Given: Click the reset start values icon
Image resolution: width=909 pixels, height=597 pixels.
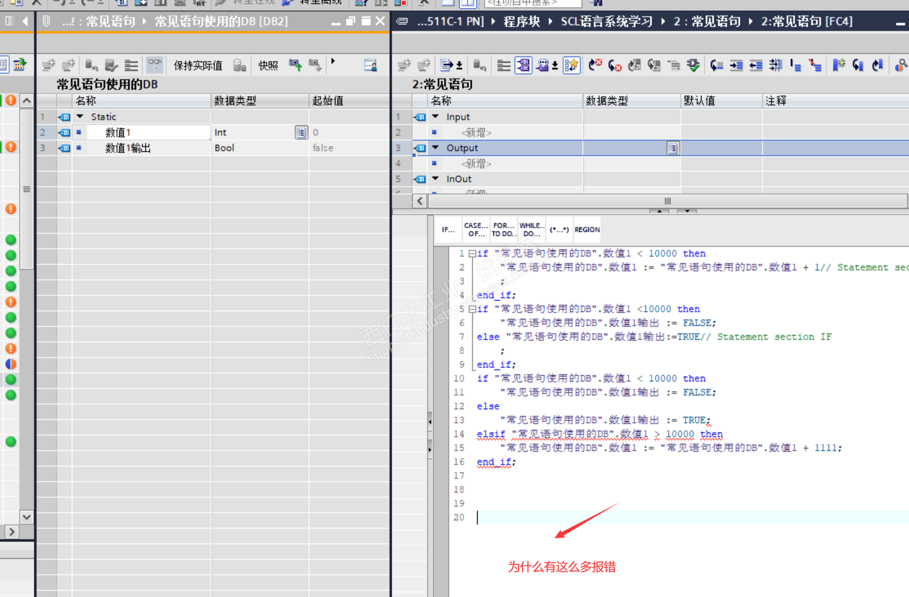Looking at the screenshot, I should [x=91, y=65].
